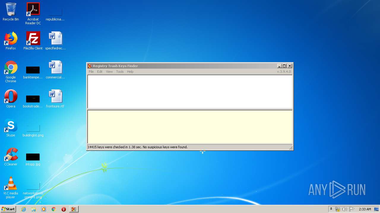Show hidden tray icons arrow
Viewport: 380px width, 213px height.
[331, 209]
